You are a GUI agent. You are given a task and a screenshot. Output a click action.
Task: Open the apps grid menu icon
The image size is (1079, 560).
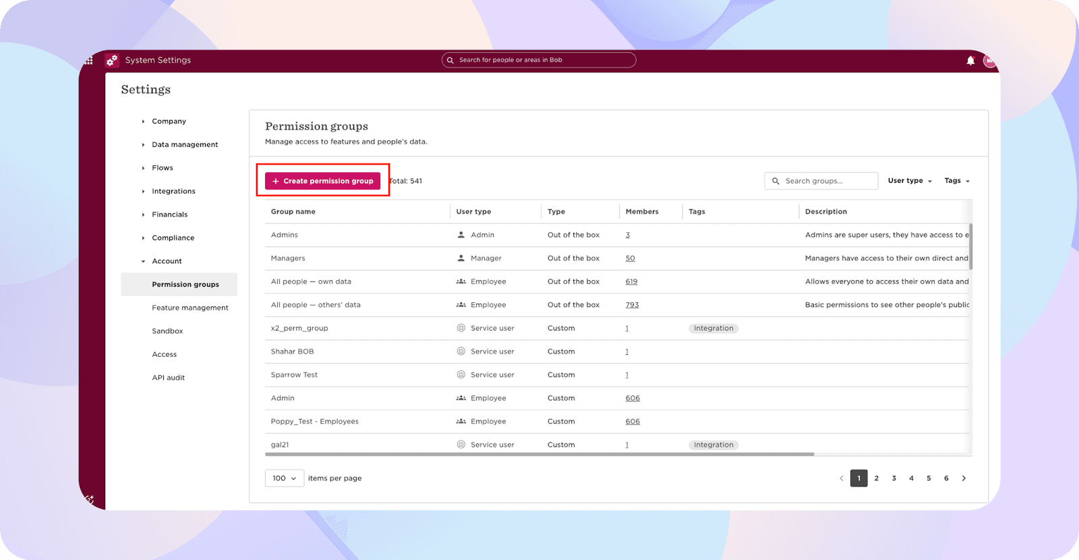pos(89,61)
